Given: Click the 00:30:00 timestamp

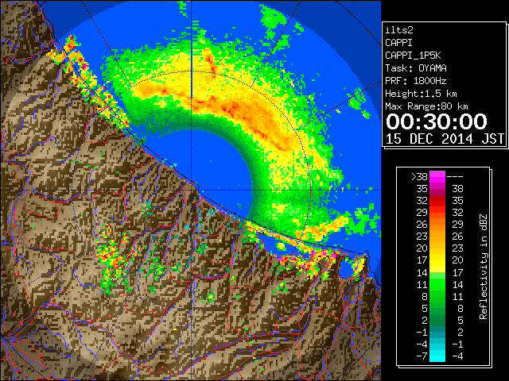Looking at the screenshot, I should tap(437, 121).
